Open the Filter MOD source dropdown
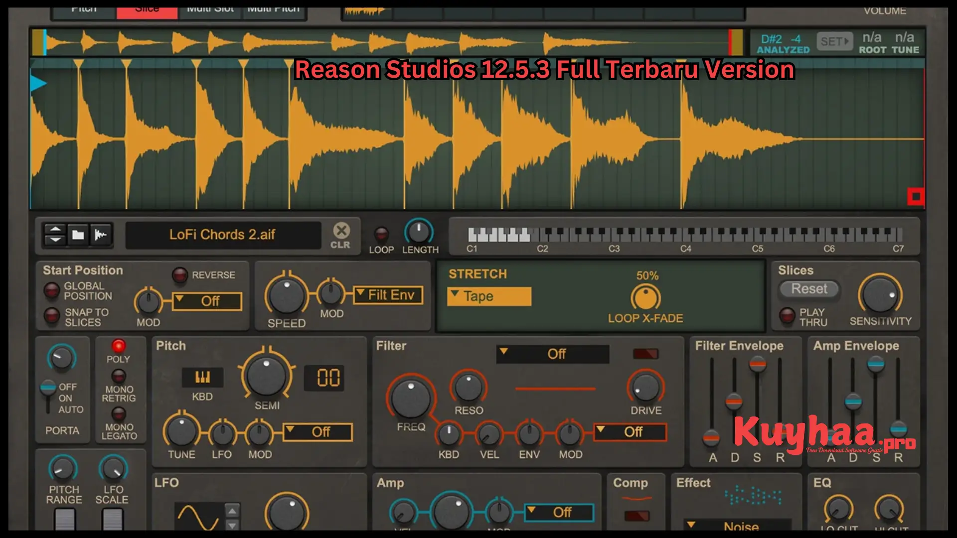The height and width of the screenshot is (538, 957). [x=630, y=432]
